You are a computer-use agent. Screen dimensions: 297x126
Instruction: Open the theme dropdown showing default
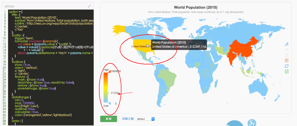coord(145,119)
